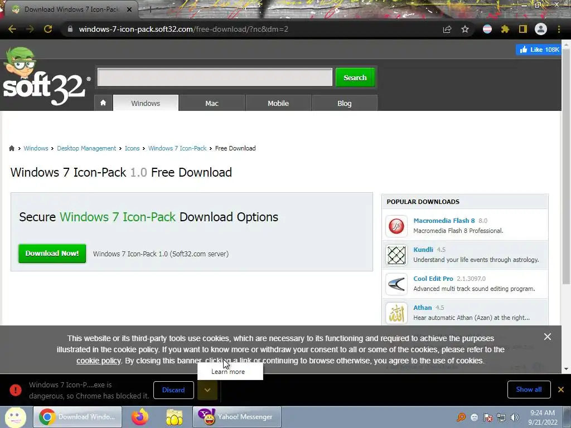Click the Desktop Management breadcrumb link

[x=86, y=148]
